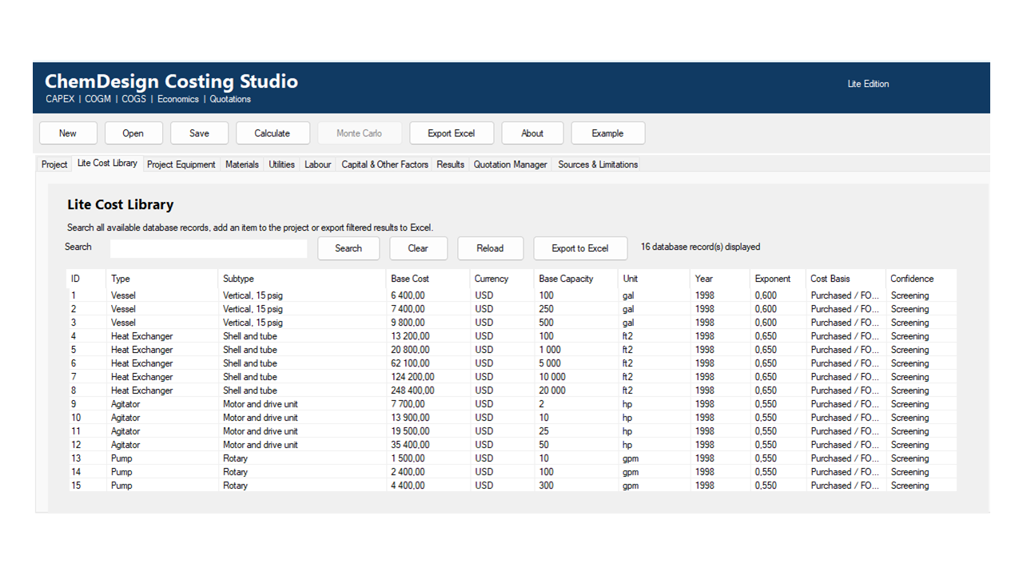Select the Heat Exchanger row with ID 6
Screen dimensions: 1023x575
point(511,363)
